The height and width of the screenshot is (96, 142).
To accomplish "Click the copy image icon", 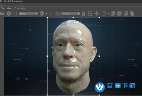I will tap(132, 13).
